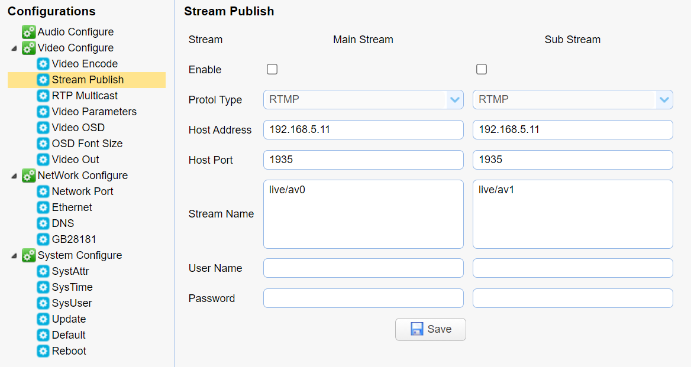Click Main Stream Name box with live/av0

363,214
